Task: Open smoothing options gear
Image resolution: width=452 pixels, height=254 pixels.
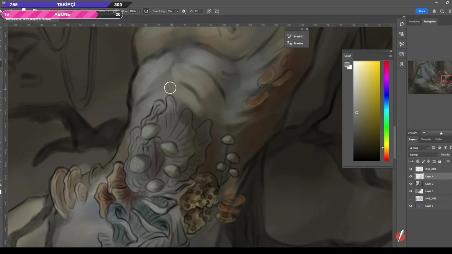Action: tap(184, 11)
